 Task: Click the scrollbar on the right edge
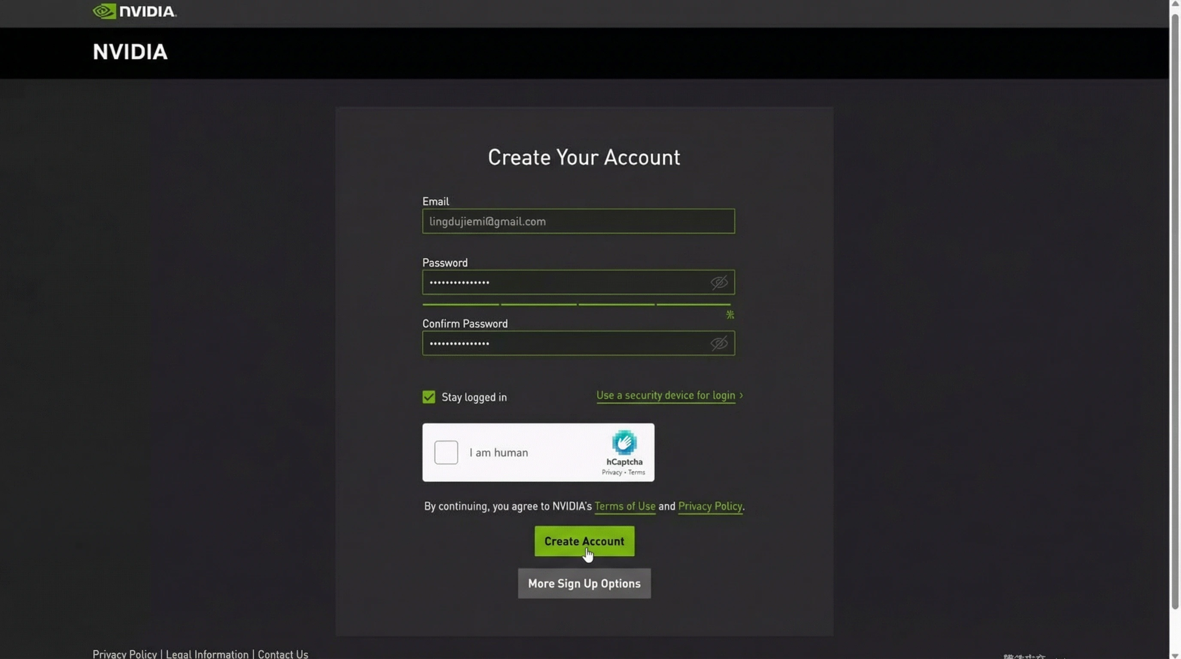click(x=1176, y=321)
